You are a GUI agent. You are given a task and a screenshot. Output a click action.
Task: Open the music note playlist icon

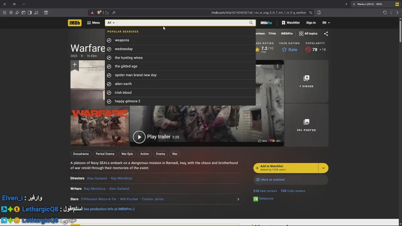(36, 13)
